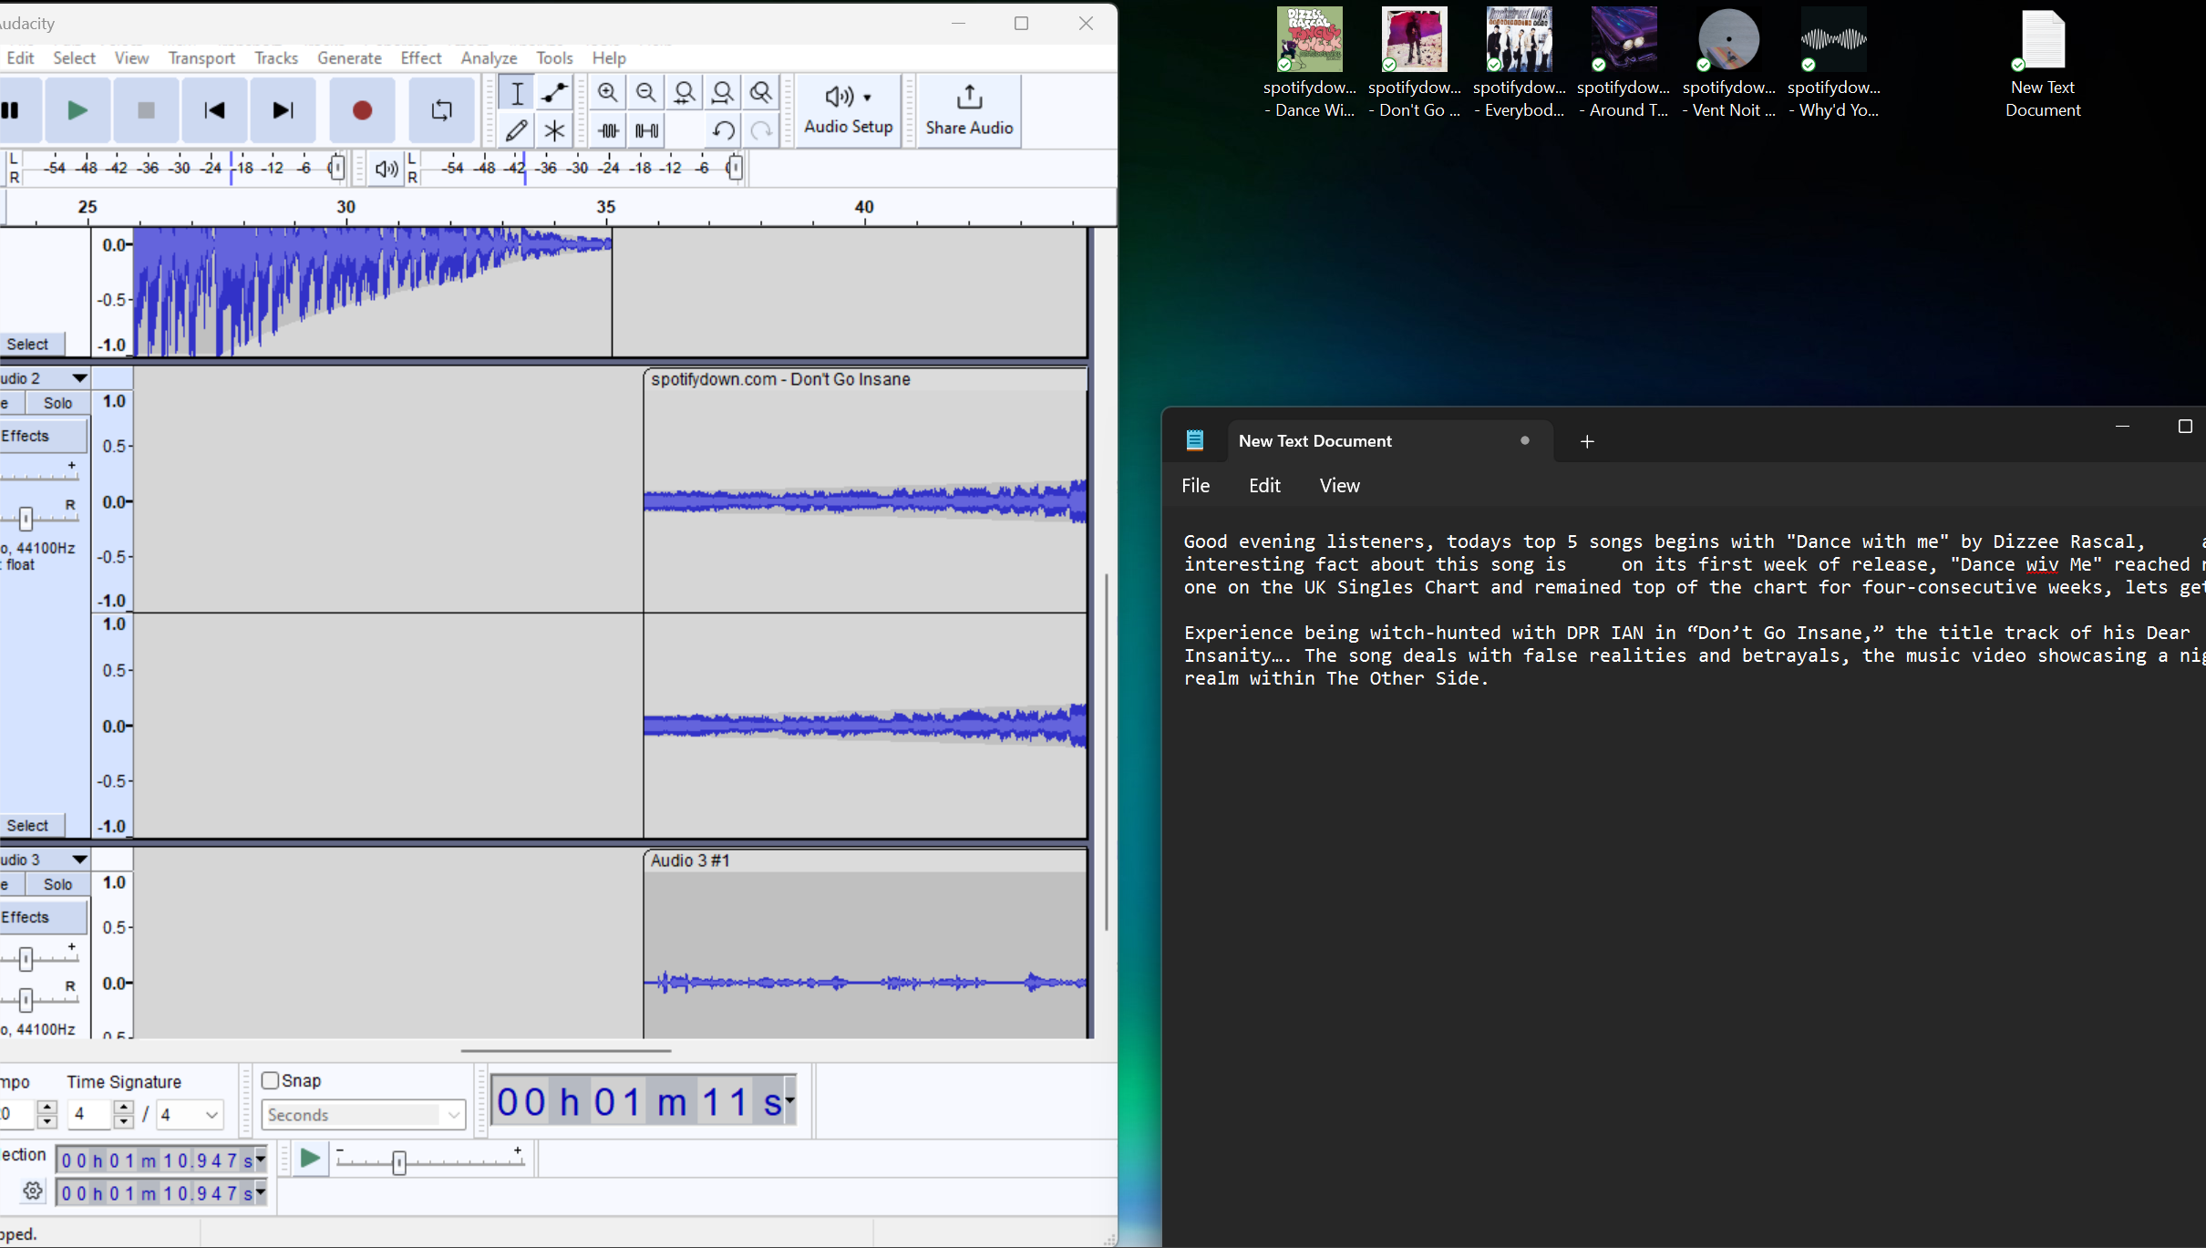Click the Zoom In magnifier

coord(608,93)
